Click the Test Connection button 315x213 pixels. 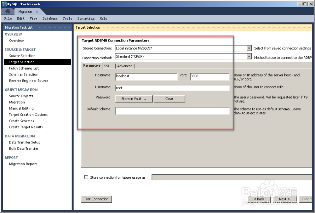coord(96,199)
